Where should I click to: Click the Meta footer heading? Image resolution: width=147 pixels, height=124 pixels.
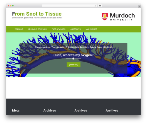pyautogui.click(x=16, y=111)
